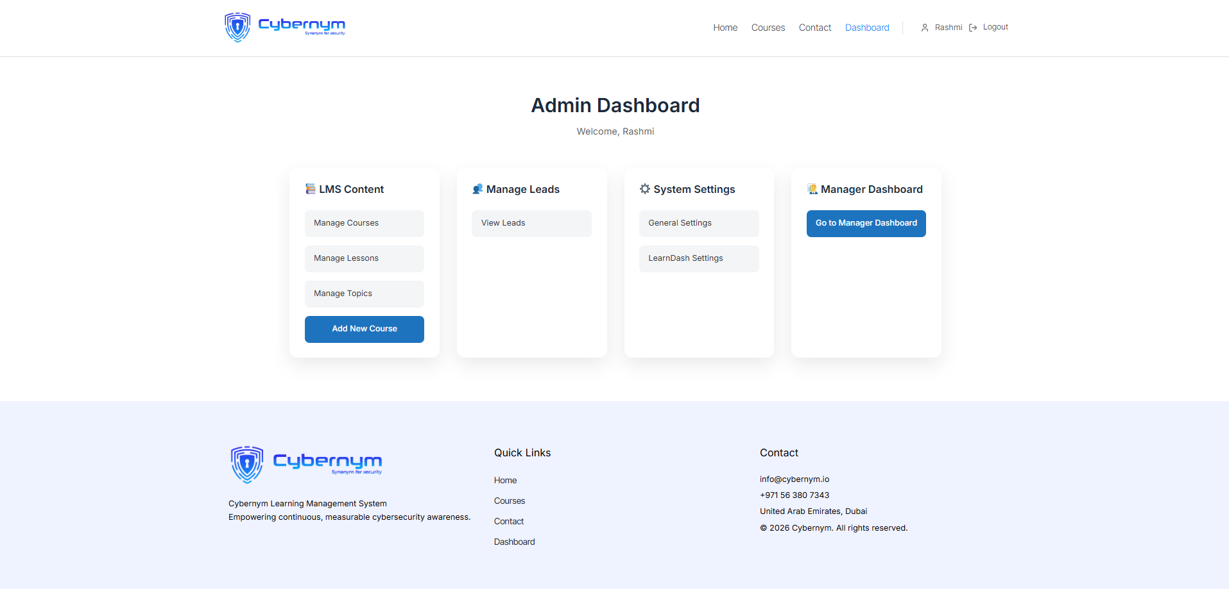Open Manage Courses
The image size is (1229, 589).
tap(364, 223)
